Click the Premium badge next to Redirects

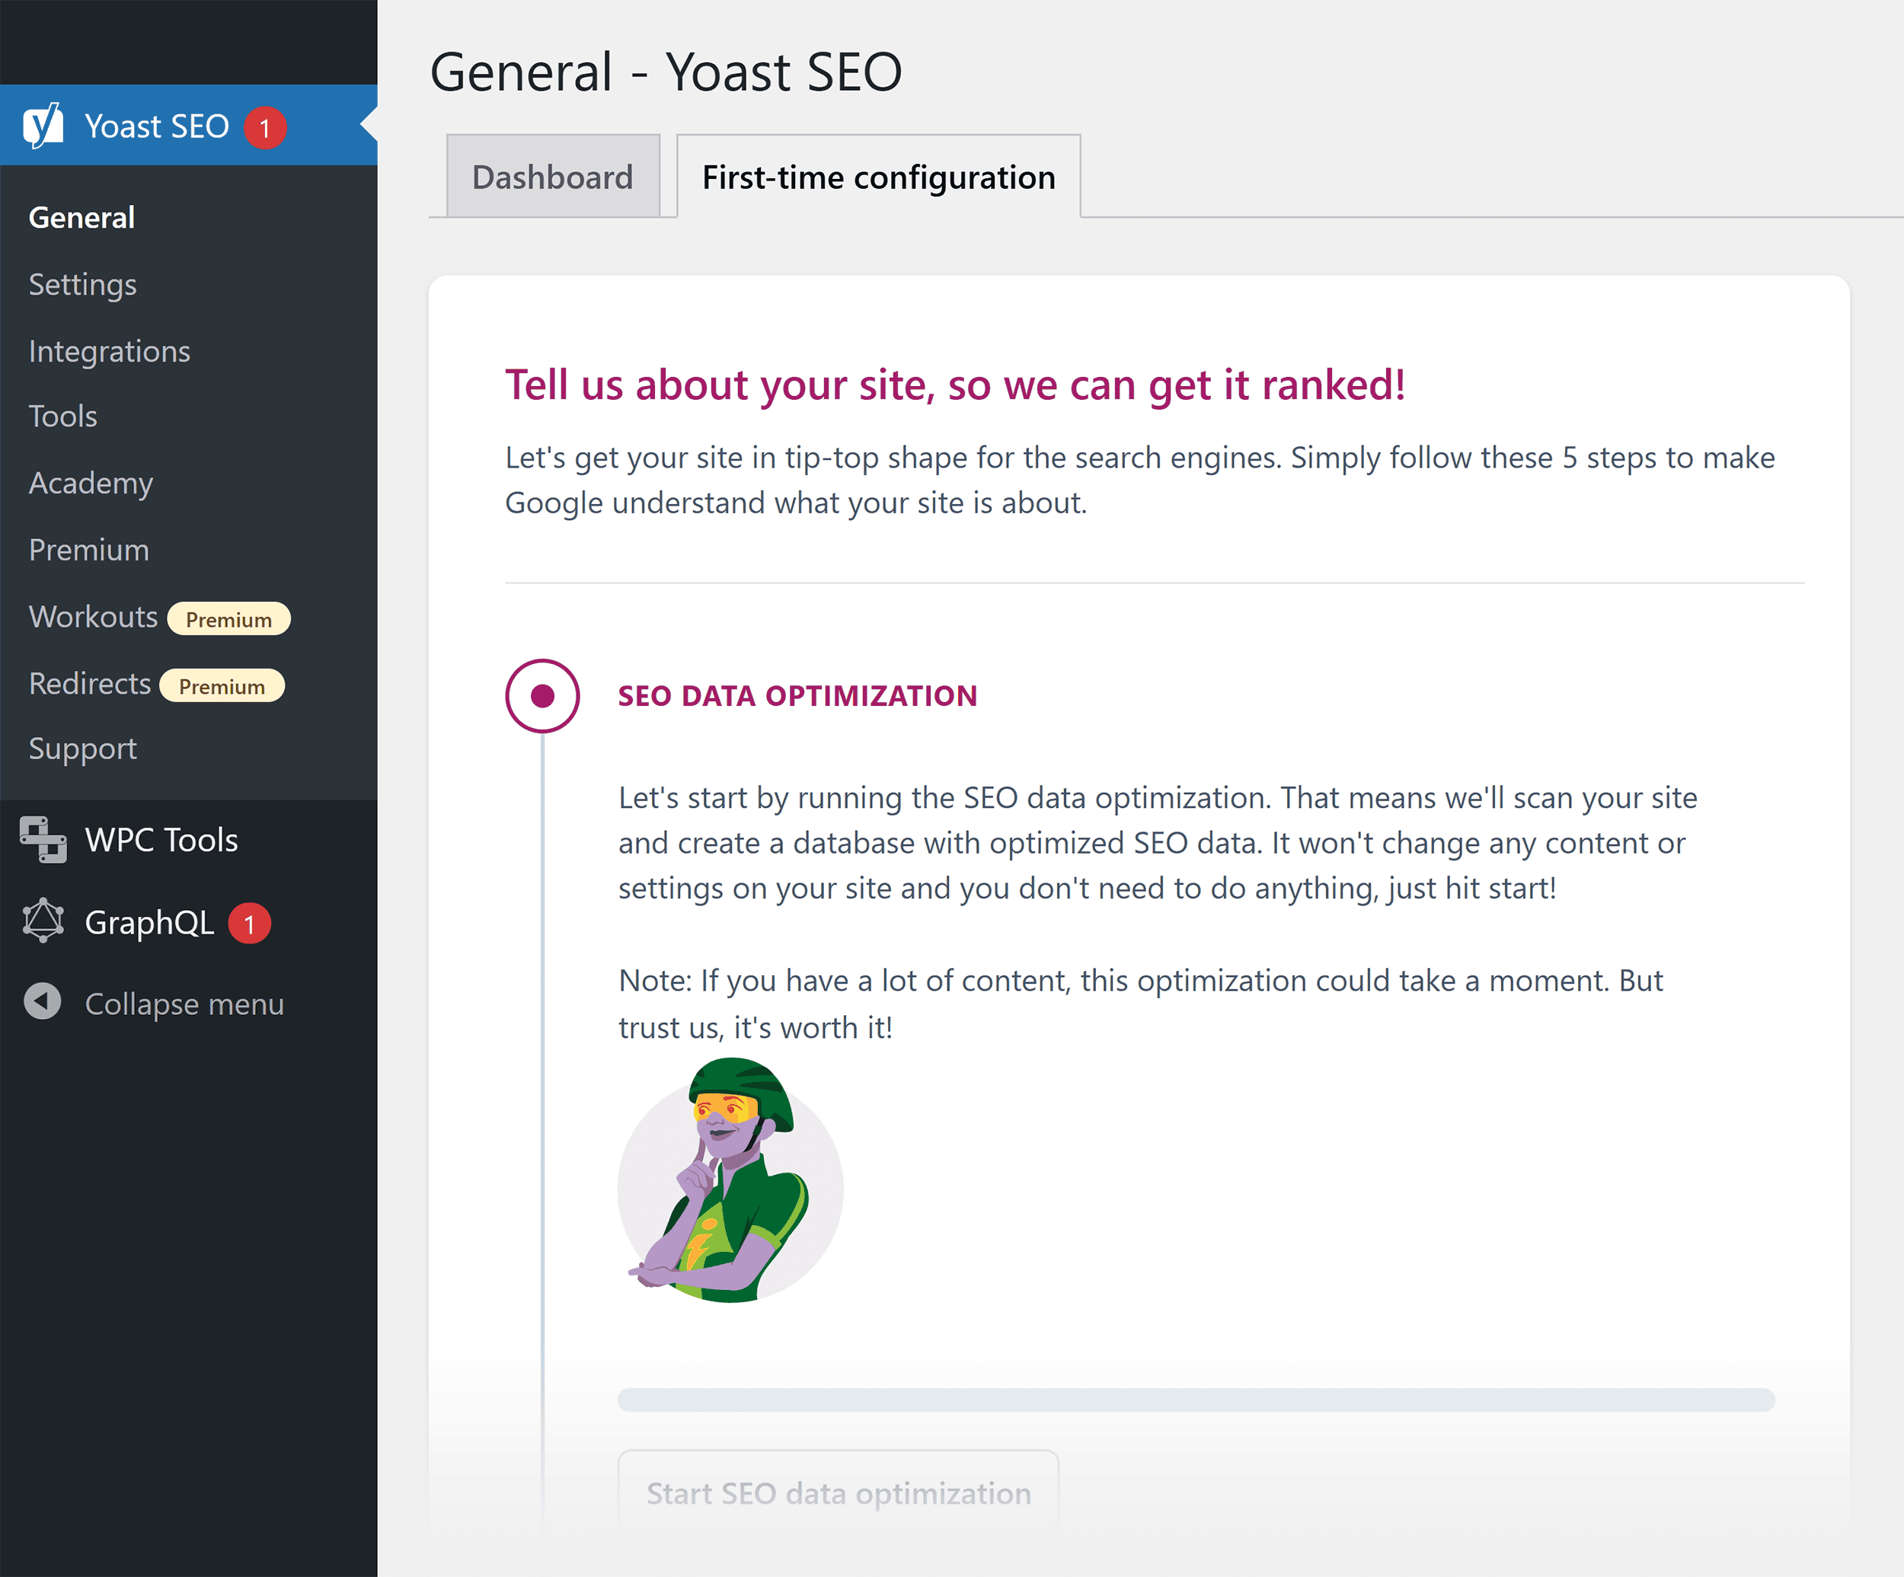[222, 686]
